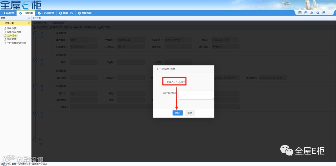Click the page icon beside 打包管理

coord(5,39)
